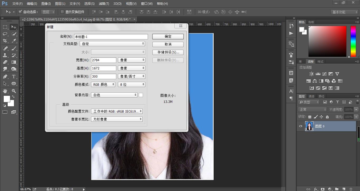Click the Brightness/Contrast adjustment icon
Viewport: 360px width, 191px height.
point(311,74)
